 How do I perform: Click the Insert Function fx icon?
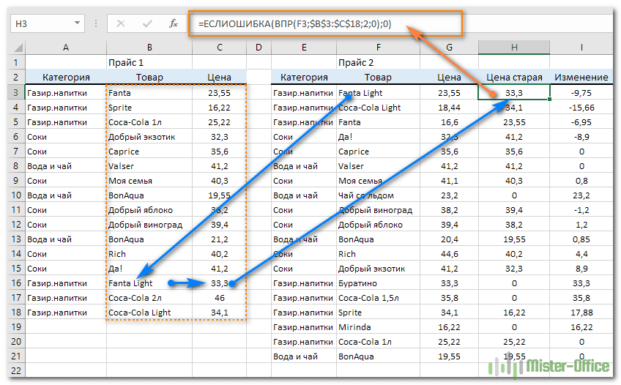click(174, 23)
